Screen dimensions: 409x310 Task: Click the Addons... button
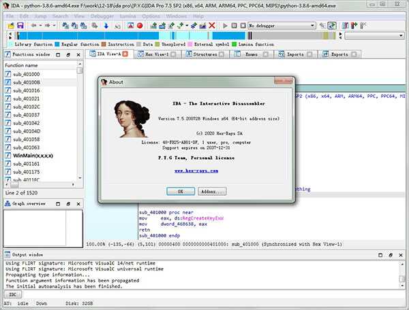click(212, 191)
